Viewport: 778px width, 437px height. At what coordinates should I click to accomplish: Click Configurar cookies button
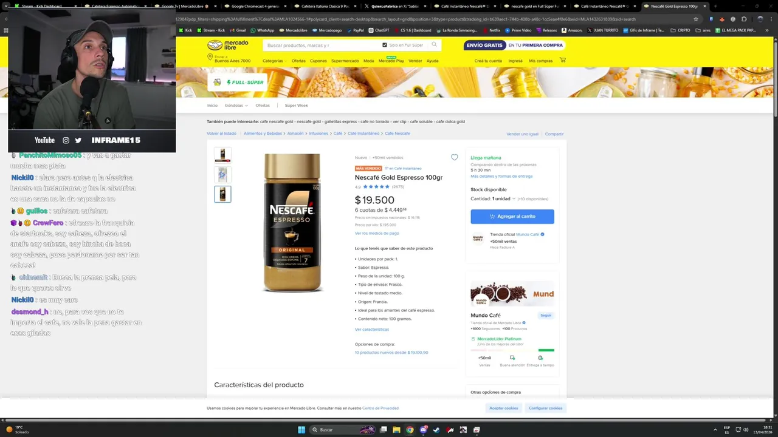545,408
